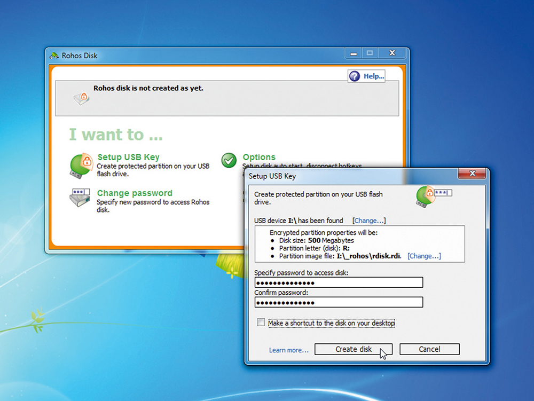Focus the 'Specify password to access disk' field
This screenshot has height=401, width=534.
[x=339, y=282]
